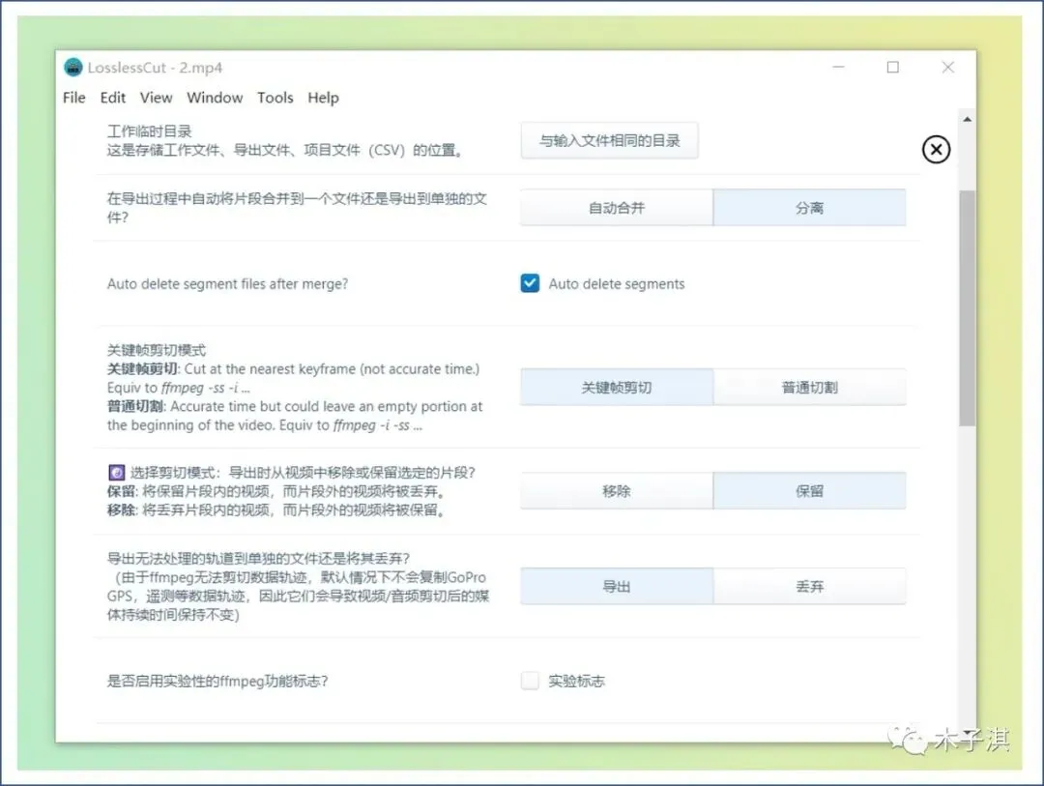Viewport: 1044px width, 786px height.
Task: Click 'Auto delete segment files after merge?' text
Action: tap(228, 284)
